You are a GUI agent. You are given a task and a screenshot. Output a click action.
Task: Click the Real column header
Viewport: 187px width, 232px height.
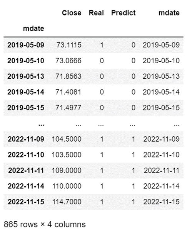[96, 13]
